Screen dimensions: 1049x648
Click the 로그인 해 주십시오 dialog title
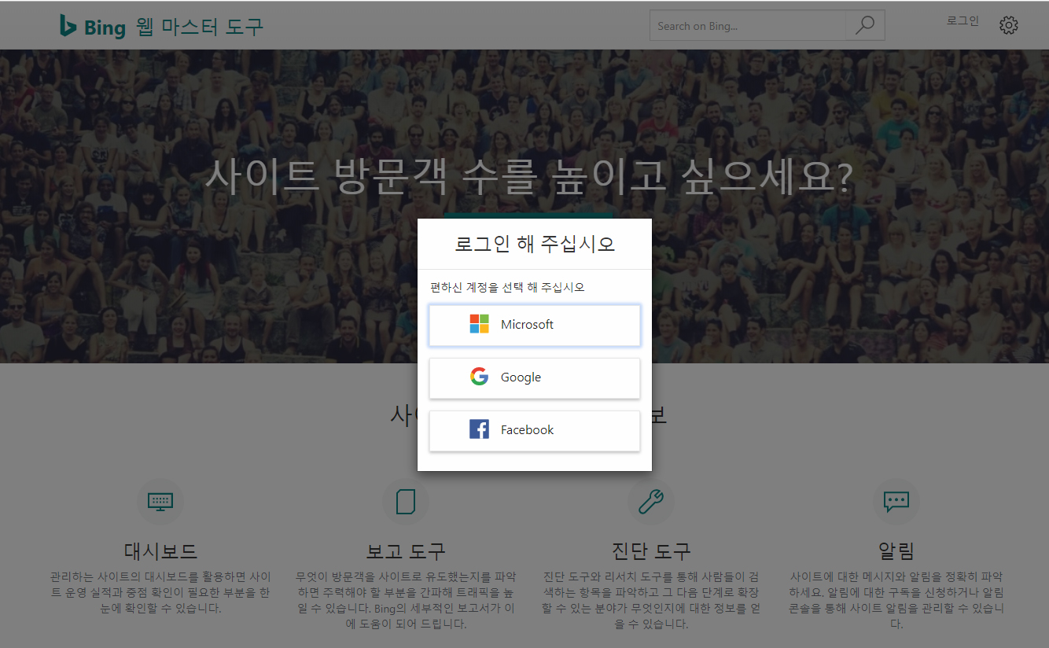tap(535, 244)
